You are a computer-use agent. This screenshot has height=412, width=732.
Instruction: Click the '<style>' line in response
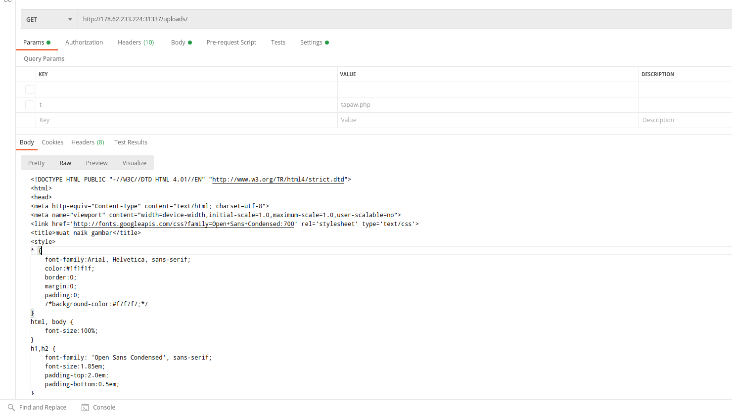pos(43,242)
